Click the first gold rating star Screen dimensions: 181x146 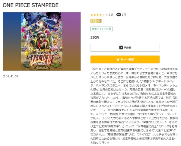(x=92, y=15)
